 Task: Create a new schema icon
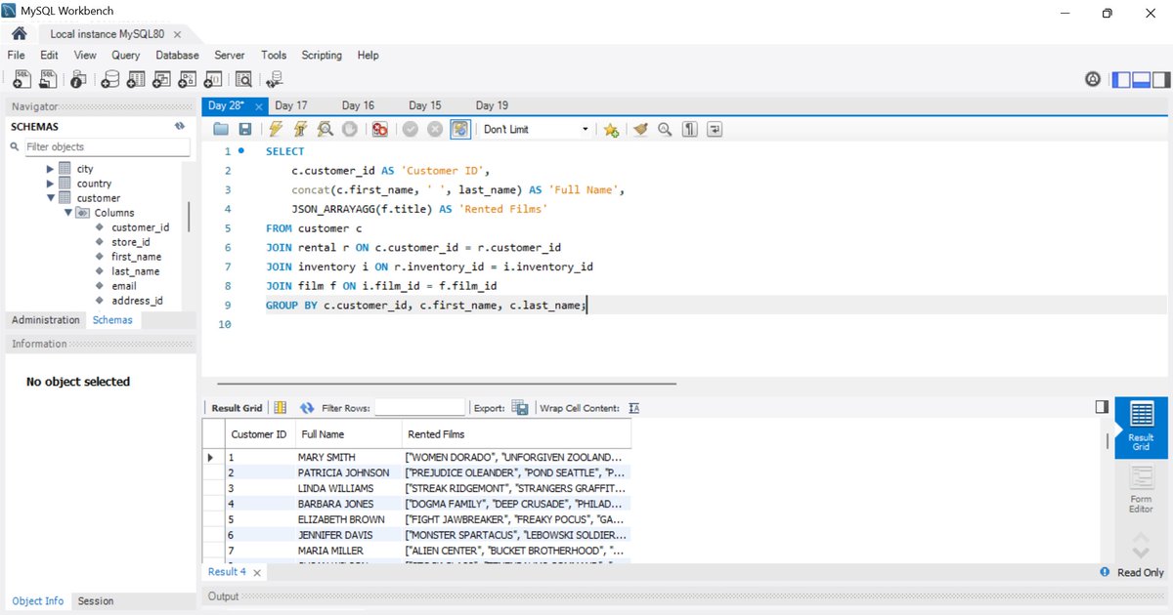pyautogui.click(x=110, y=80)
